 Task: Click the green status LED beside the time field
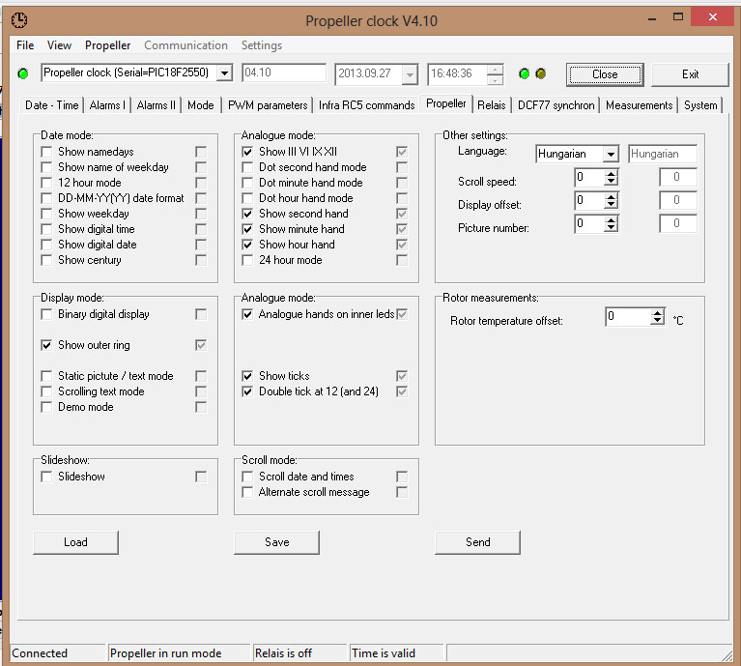point(524,73)
